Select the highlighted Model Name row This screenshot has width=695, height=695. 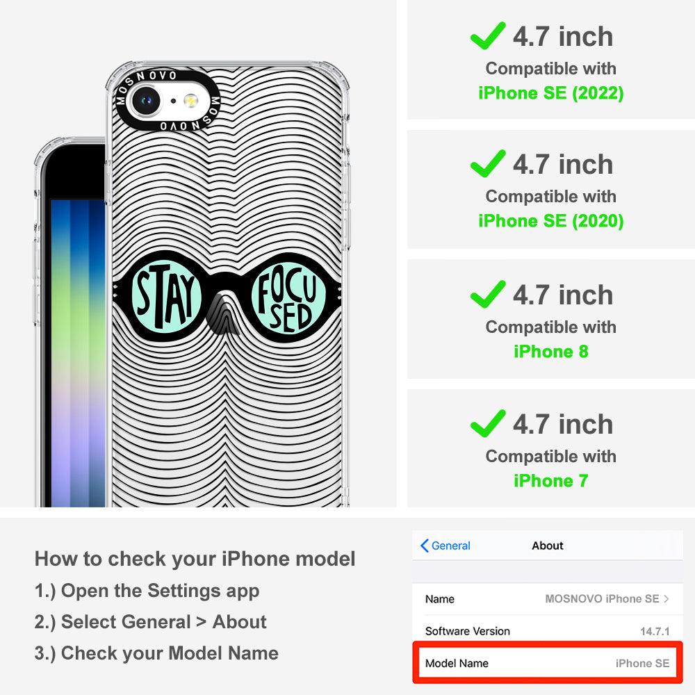coord(548,663)
